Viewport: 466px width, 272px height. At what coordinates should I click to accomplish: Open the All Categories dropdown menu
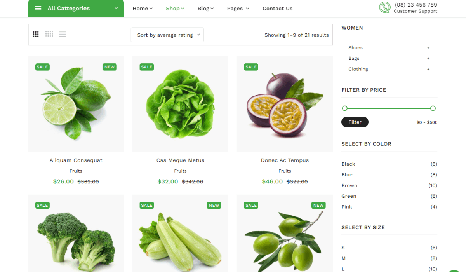(x=76, y=9)
